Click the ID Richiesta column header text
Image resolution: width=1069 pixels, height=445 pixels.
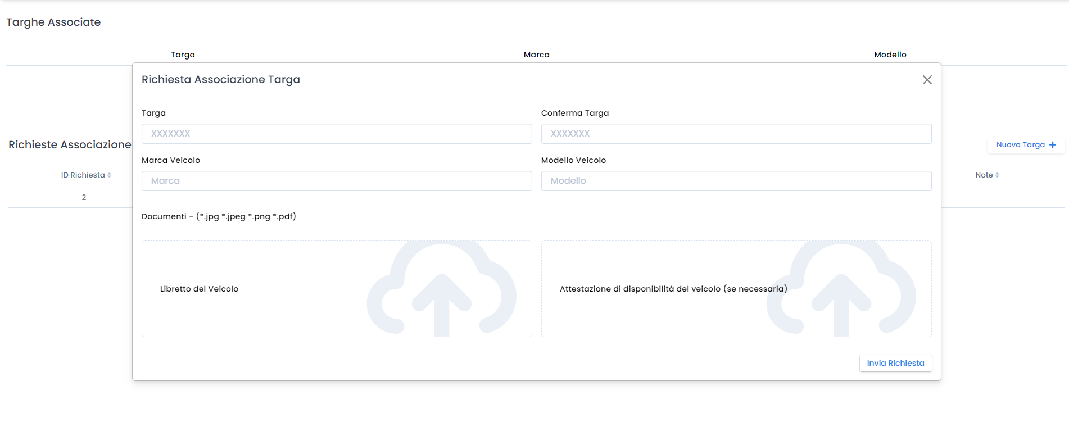click(83, 175)
